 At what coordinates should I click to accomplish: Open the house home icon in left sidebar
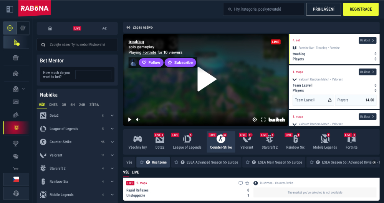(16, 73)
